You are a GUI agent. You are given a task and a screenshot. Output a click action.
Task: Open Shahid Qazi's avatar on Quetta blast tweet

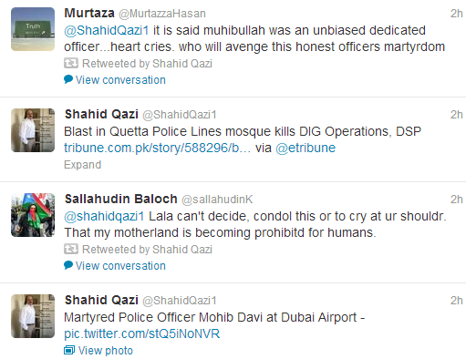pos(33,130)
